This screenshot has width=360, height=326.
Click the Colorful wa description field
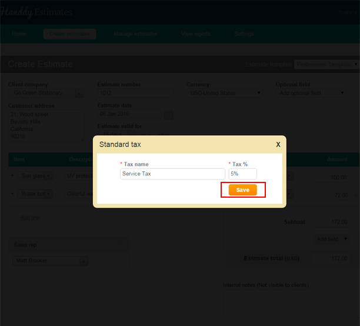pos(79,194)
